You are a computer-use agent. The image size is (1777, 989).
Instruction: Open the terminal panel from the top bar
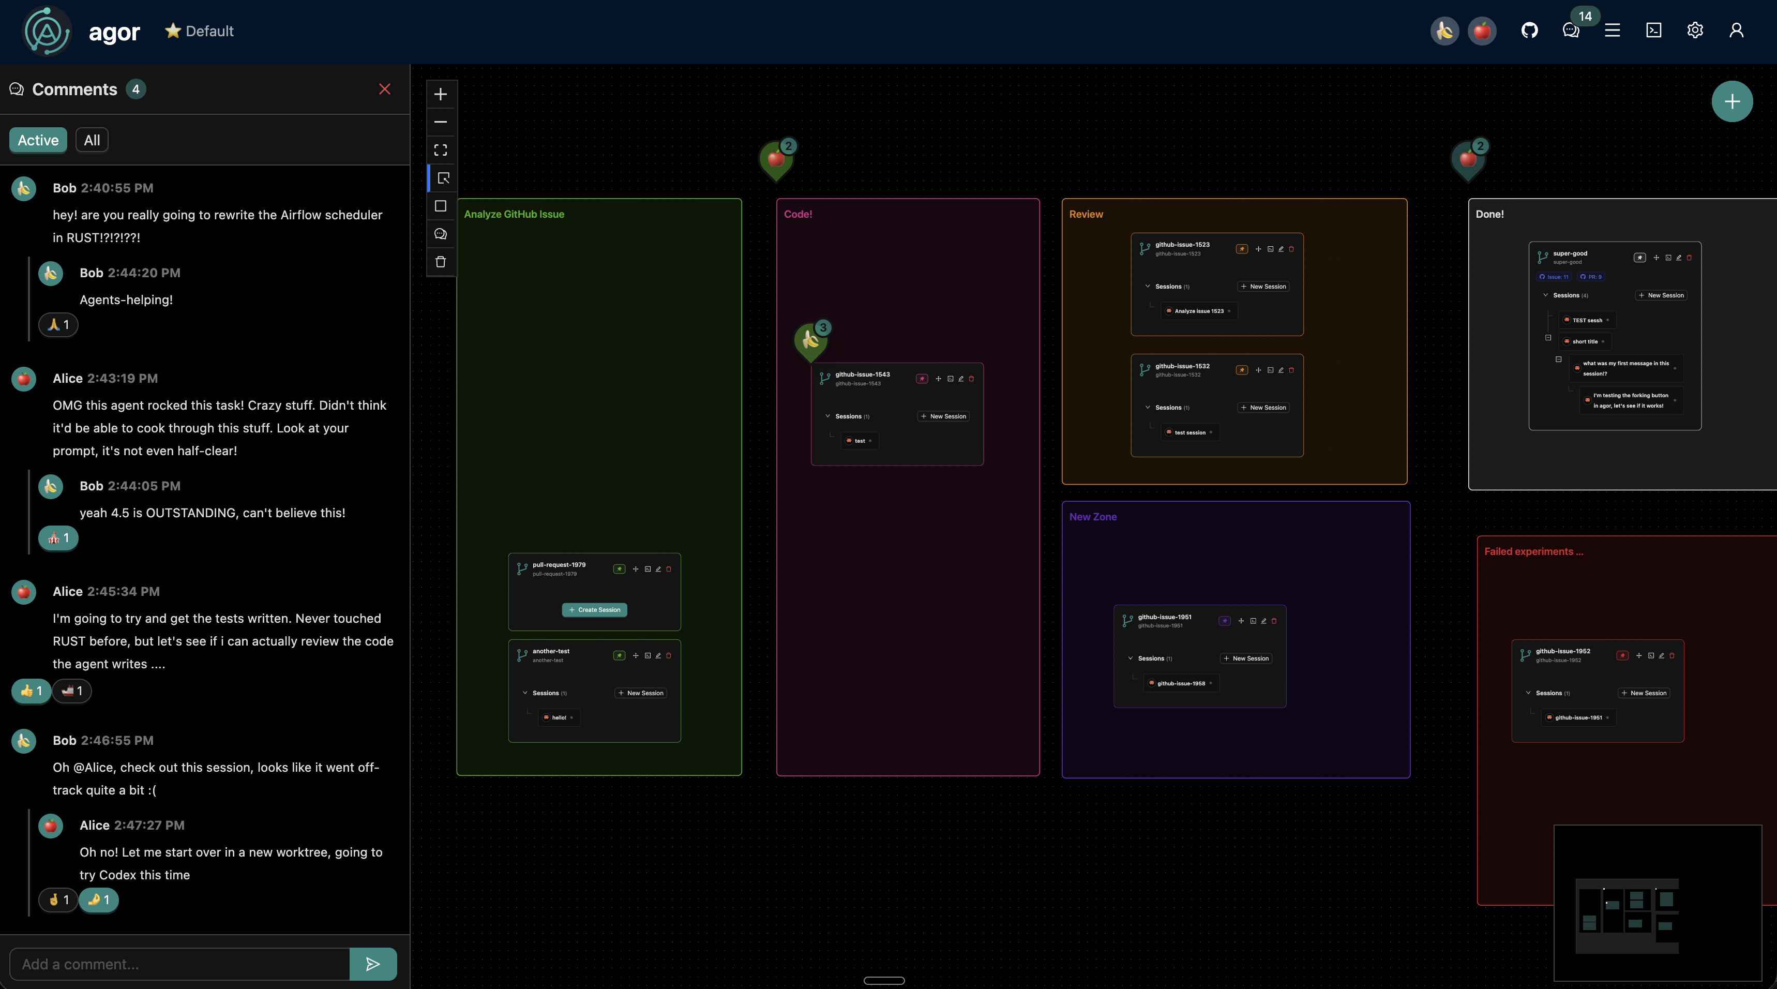[x=1653, y=31]
